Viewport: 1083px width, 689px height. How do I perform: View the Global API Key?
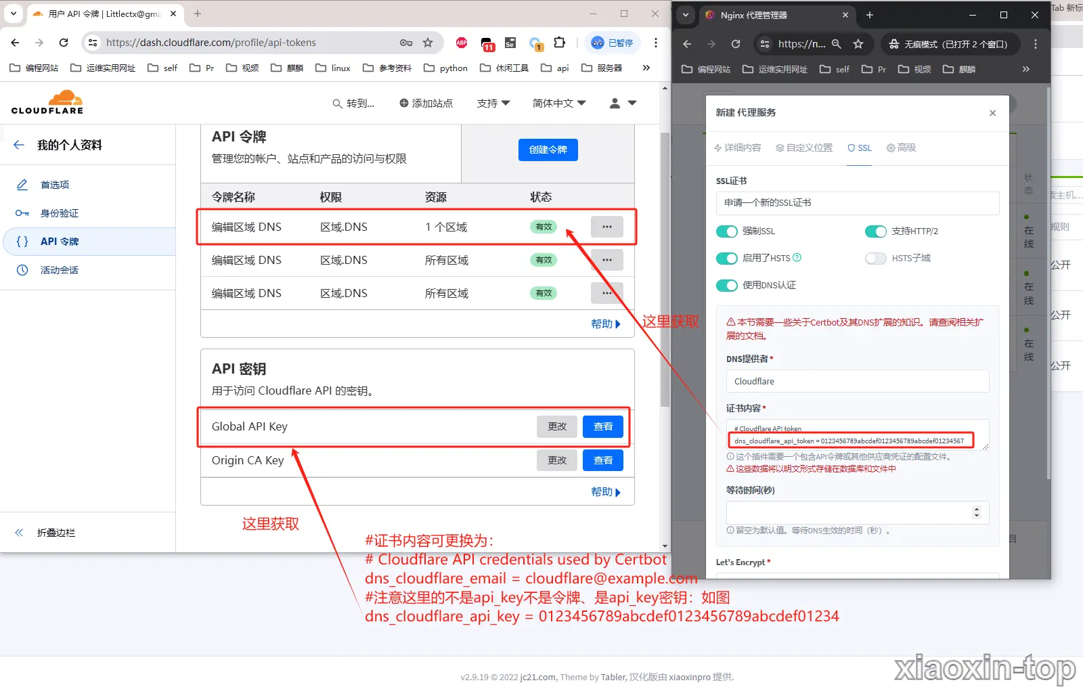pos(602,426)
